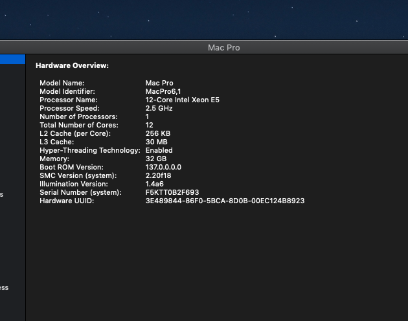The image size is (408, 321).
Task: Select the Model Name value Mac Pro
Action: pyautogui.click(x=159, y=83)
